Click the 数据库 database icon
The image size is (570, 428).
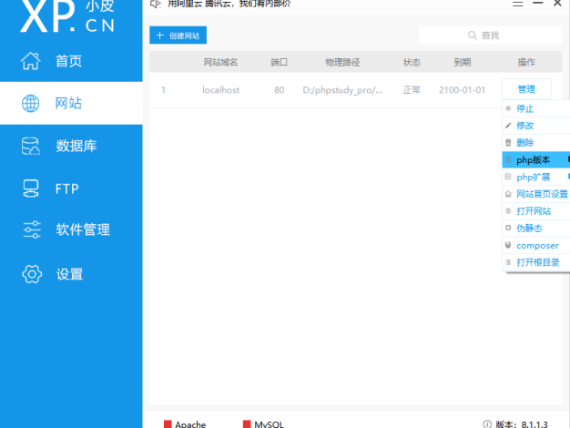pyautogui.click(x=31, y=147)
